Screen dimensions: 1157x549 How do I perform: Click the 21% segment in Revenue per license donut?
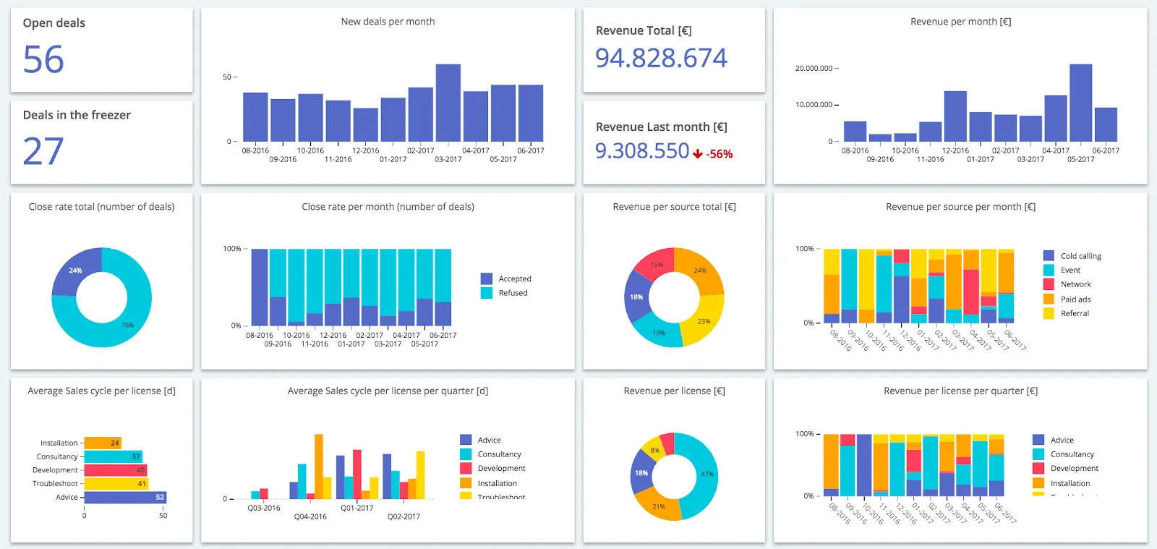coord(659,506)
